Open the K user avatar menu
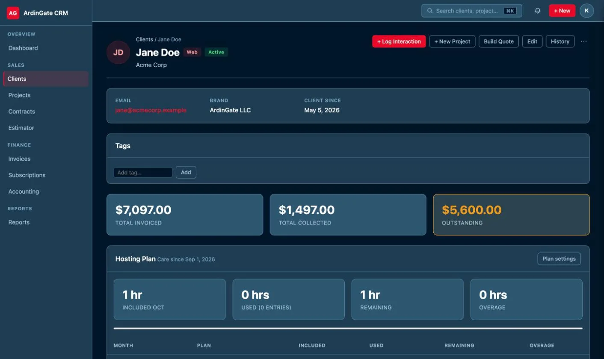 [x=586, y=11]
